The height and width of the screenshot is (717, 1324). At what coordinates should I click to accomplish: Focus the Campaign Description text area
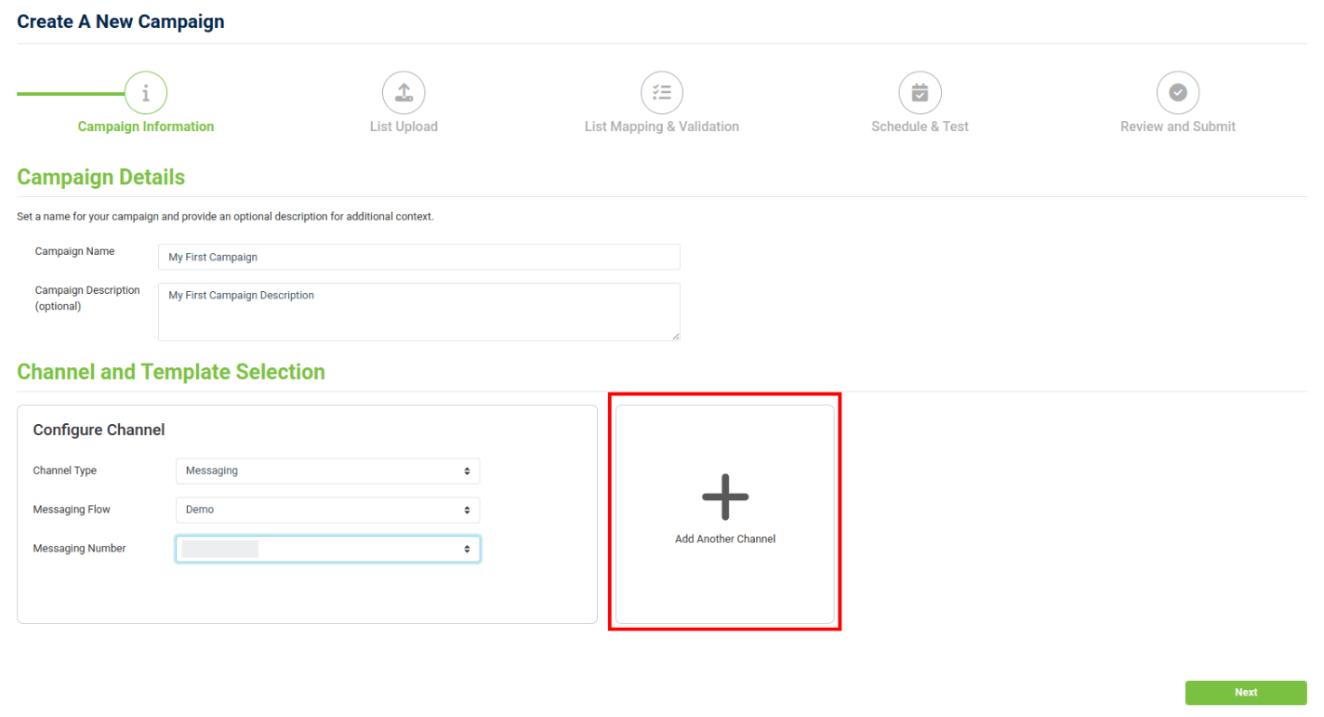coord(418,312)
